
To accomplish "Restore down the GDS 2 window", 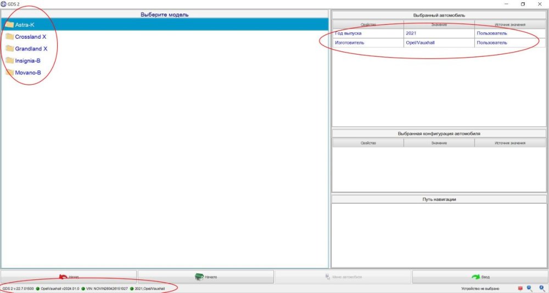I will [523, 4].
